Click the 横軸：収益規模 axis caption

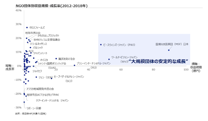(196, 67)
